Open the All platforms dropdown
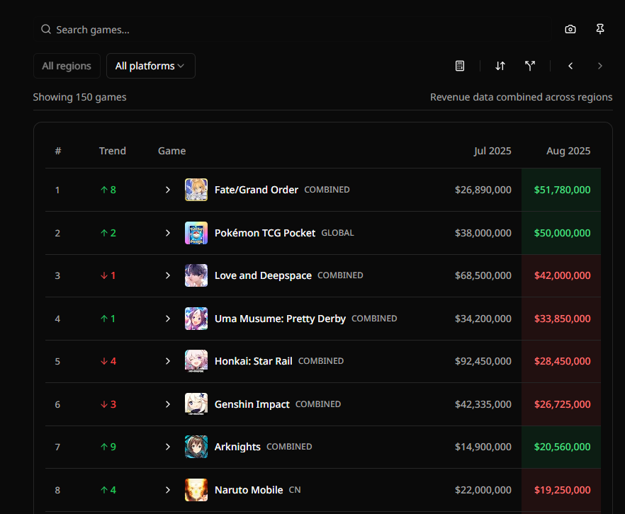This screenshot has width=625, height=514. click(x=151, y=66)
